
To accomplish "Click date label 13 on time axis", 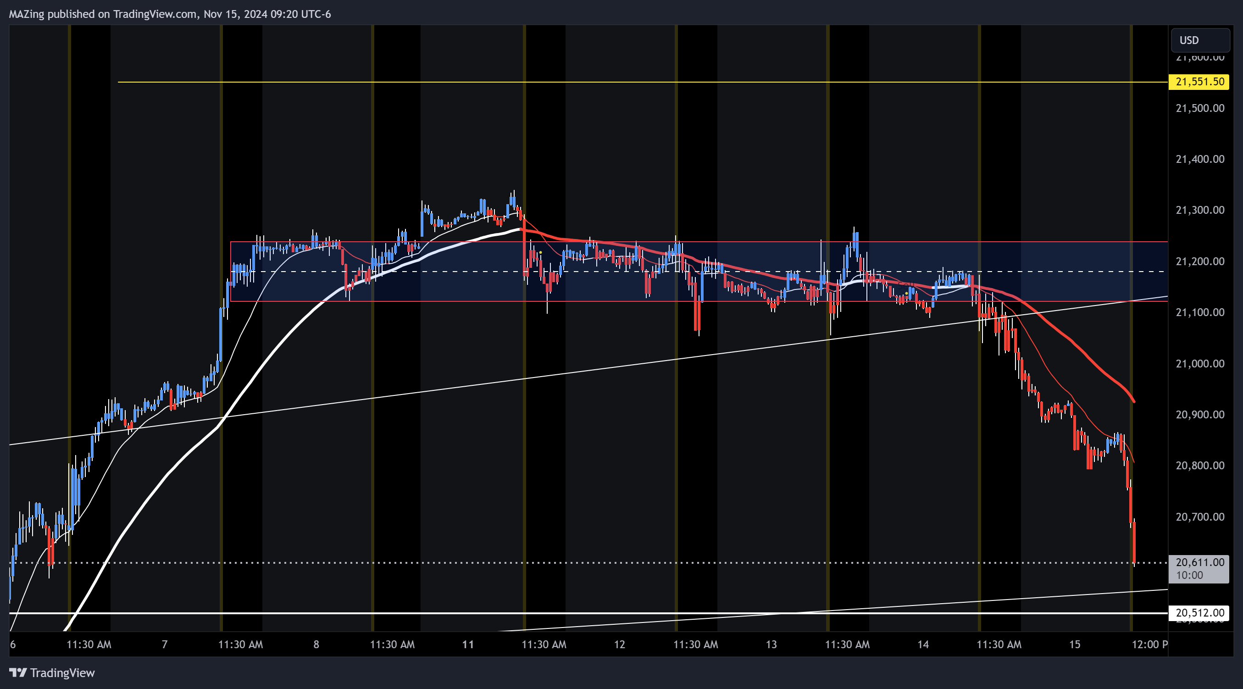I will pyautogui.click(x=771, y=644).
